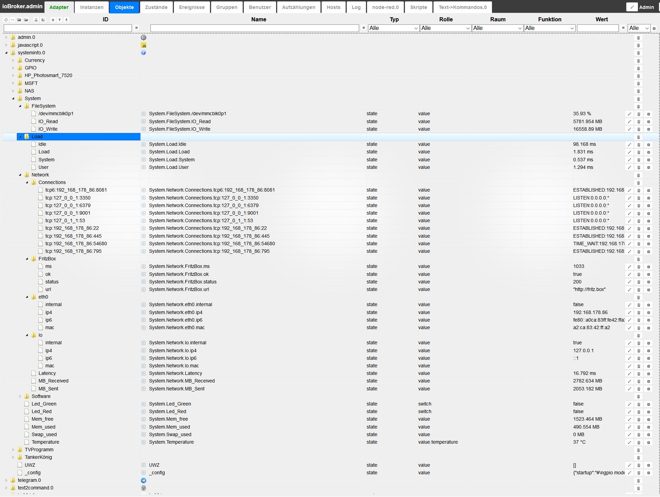This screenshot has height=497, width=660.
Task: Focus the ID filter input field
Action: tap(68, 28)
